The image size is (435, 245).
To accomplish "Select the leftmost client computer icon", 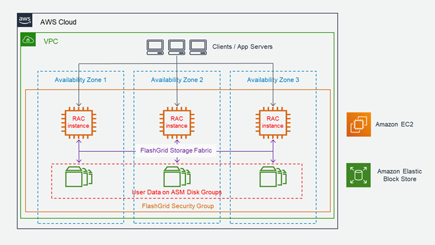I will tap(155, 47).
